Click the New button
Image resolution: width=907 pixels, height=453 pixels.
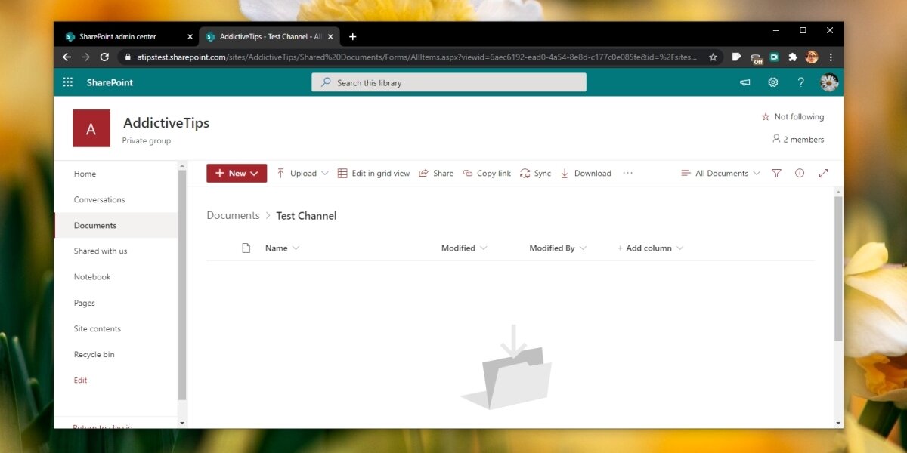pos(237,173)
